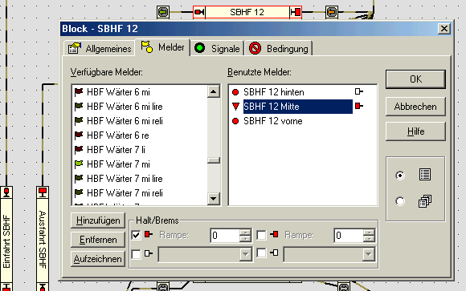Screen dimensions: 466x291
Task: Click the Entfernen button
Action: click(x=98, y=240)
